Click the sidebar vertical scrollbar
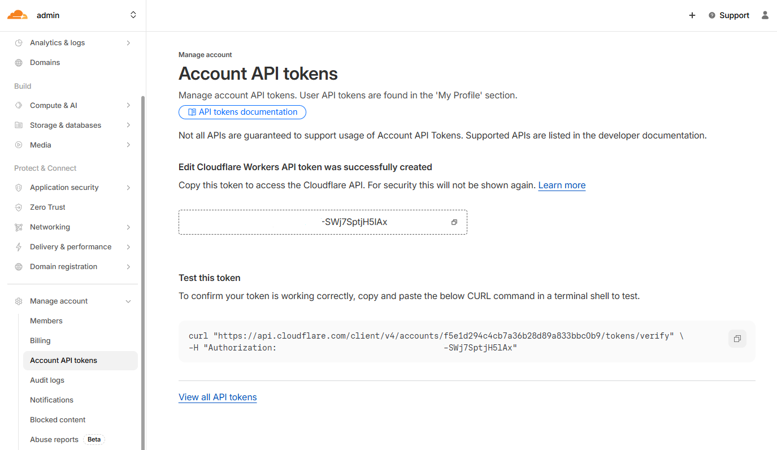The image size is (777, 450). pos(143,271)
